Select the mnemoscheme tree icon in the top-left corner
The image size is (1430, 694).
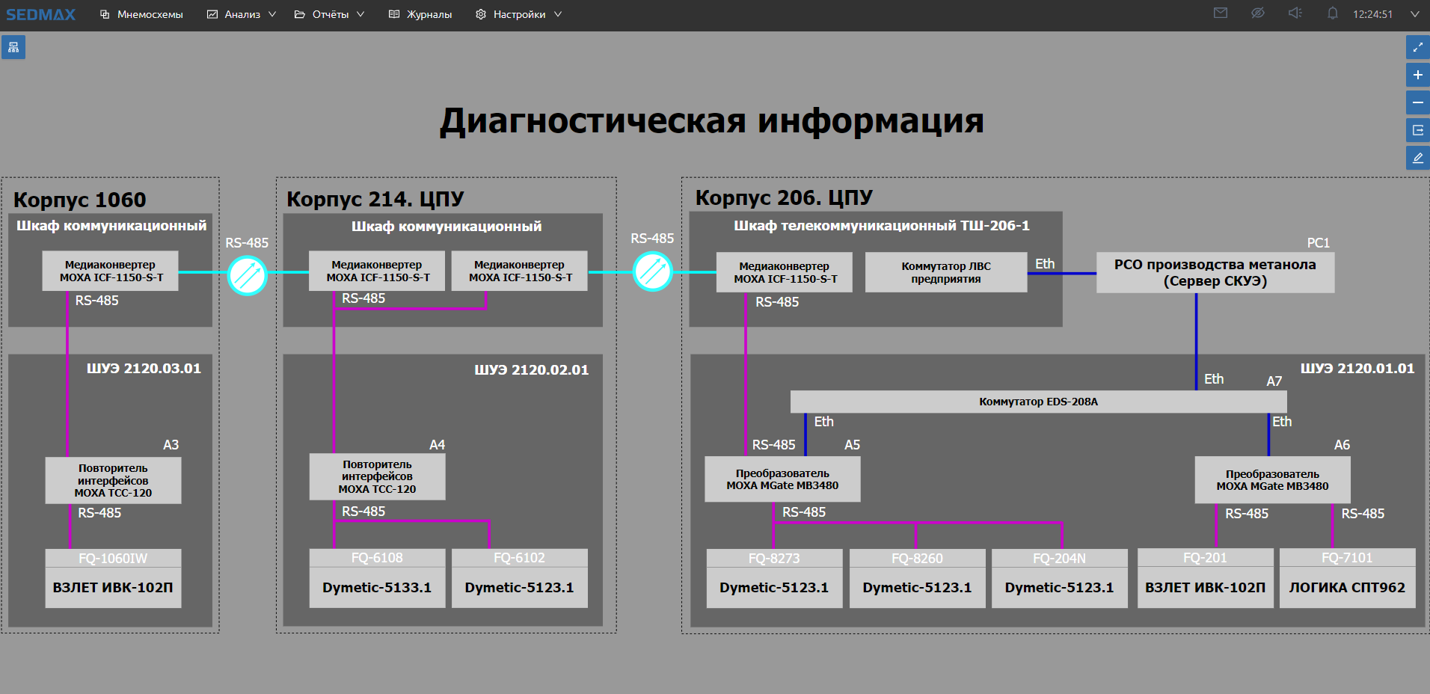click(x=13, y=46)
